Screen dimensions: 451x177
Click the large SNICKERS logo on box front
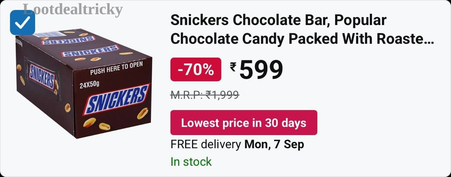(x=117, y=99)
